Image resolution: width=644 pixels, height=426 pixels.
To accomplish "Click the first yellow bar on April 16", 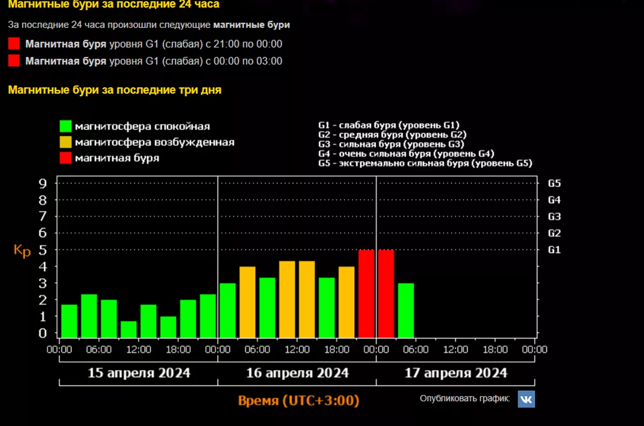I will pyautogui.click(x=247, y=302).
